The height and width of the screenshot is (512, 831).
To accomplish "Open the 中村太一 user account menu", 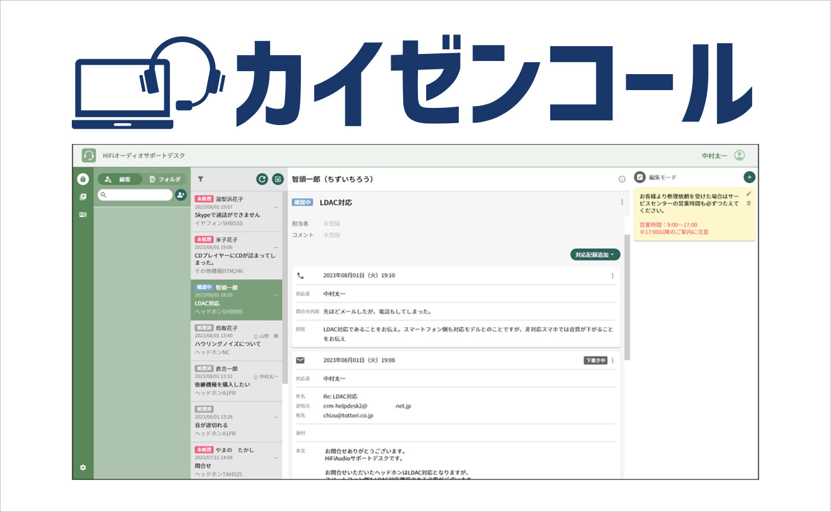I will (739, 155).
